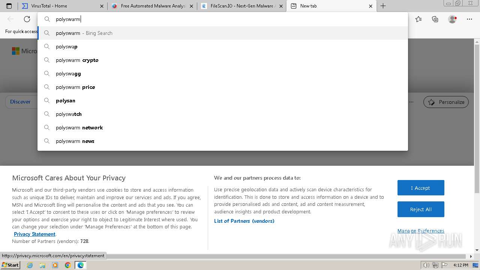
Task: Launch Chrome from the taskbar
Action: coord(67,265)
